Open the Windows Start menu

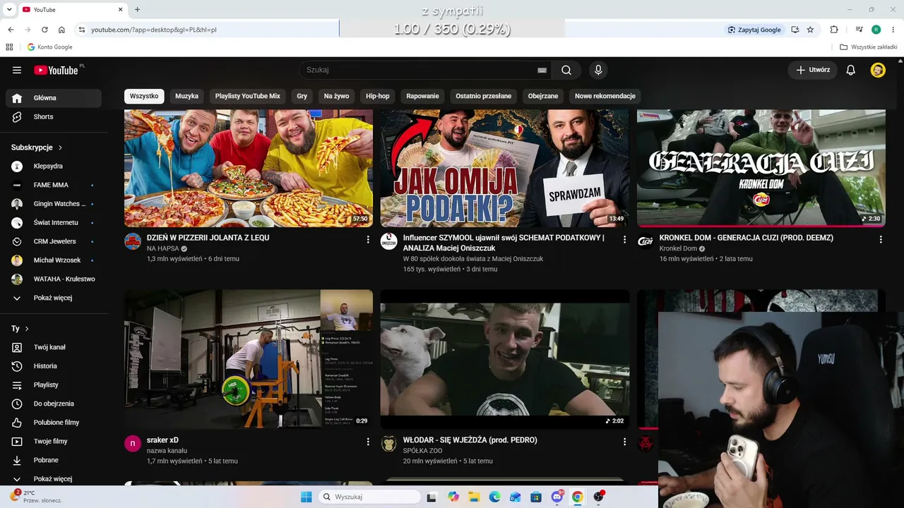click(x=306, y=497)
